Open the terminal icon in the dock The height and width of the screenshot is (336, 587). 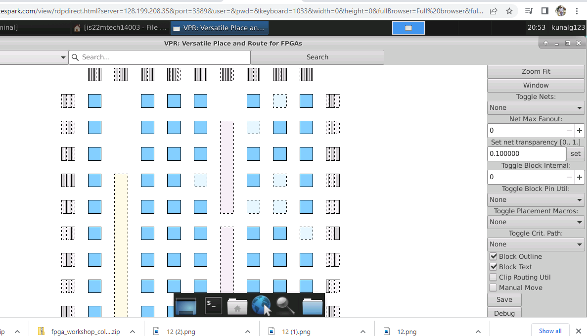click(x=213, y=306)
